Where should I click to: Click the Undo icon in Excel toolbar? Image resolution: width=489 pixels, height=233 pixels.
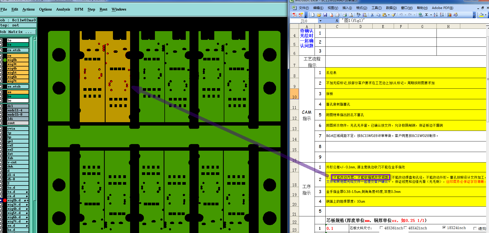pos(401,15)
